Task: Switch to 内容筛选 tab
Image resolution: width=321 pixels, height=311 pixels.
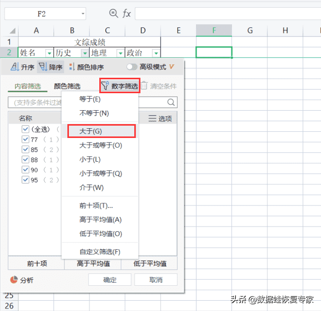Action: pos(28,87)
